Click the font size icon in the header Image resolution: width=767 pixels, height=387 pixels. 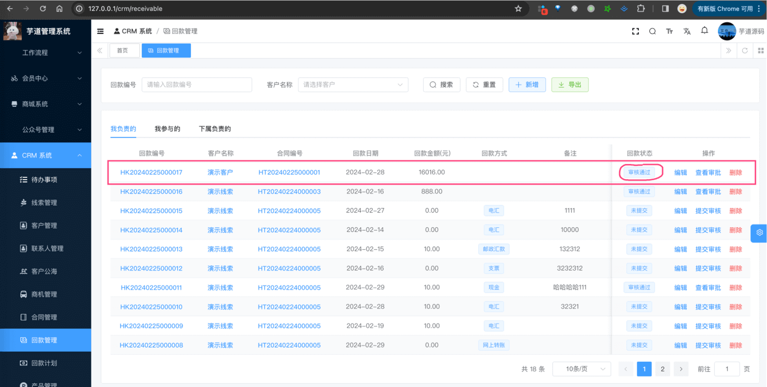point(669,31)
